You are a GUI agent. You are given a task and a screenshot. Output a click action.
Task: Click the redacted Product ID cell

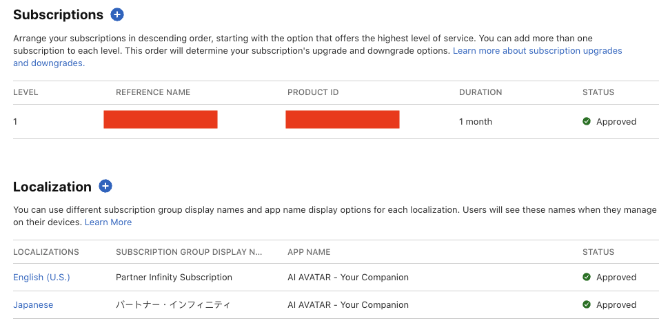click(343, 119)
